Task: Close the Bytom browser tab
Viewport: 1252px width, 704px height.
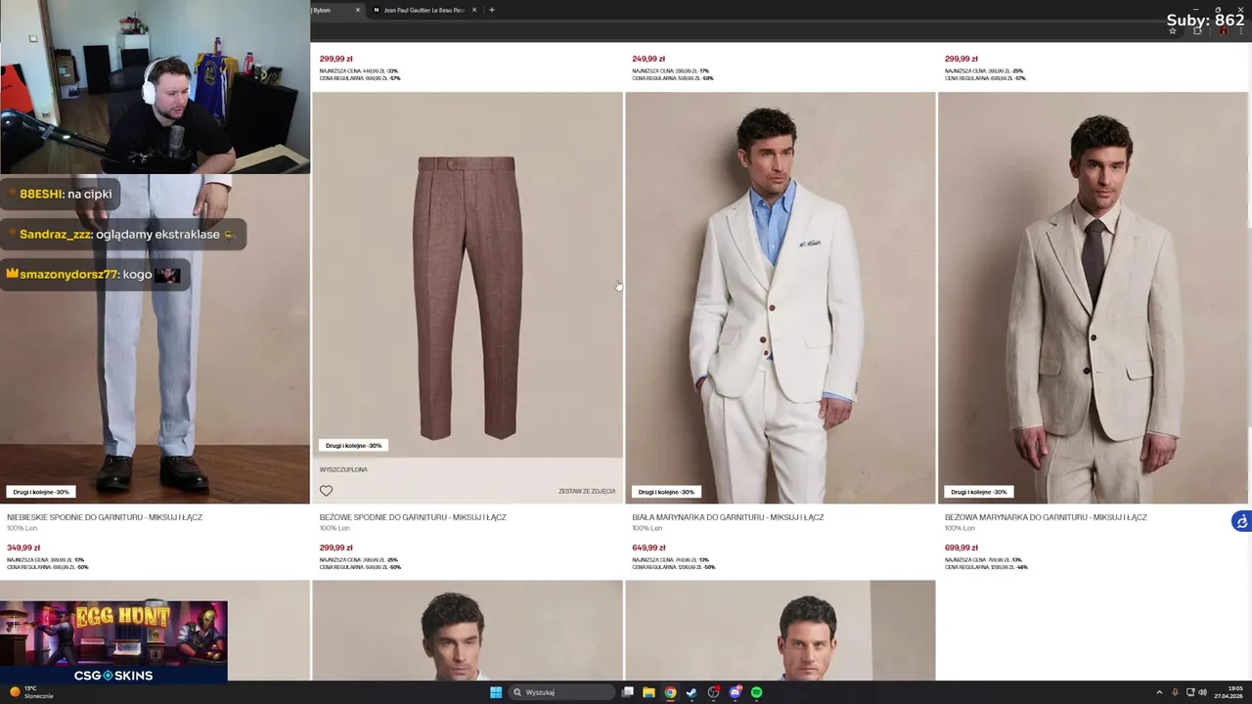Action: click(x=357, y=10)
